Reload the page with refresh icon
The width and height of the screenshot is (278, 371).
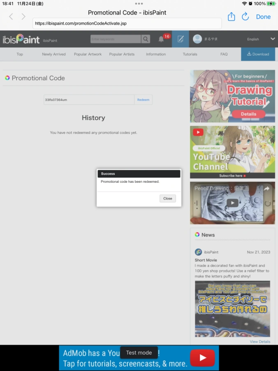point(246,16)
